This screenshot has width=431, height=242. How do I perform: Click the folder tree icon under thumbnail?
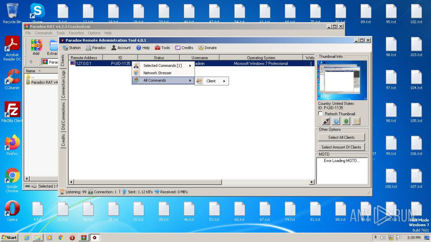coord(356,121)
